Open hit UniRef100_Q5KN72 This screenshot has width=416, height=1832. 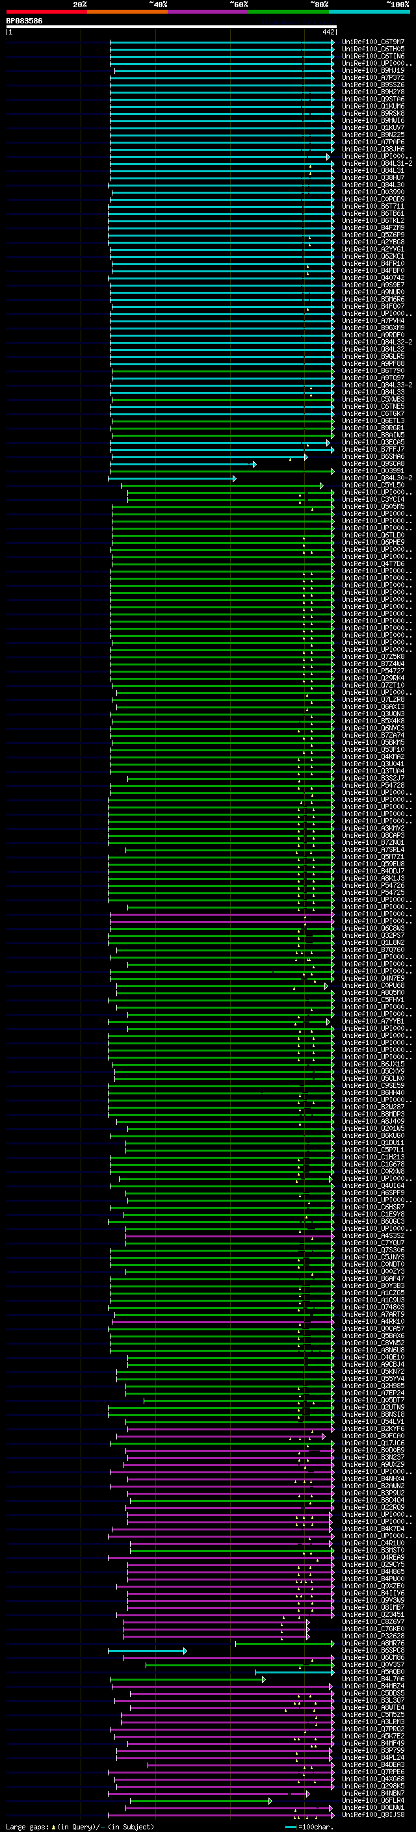pyautogui.click(x=372, y=1371)
